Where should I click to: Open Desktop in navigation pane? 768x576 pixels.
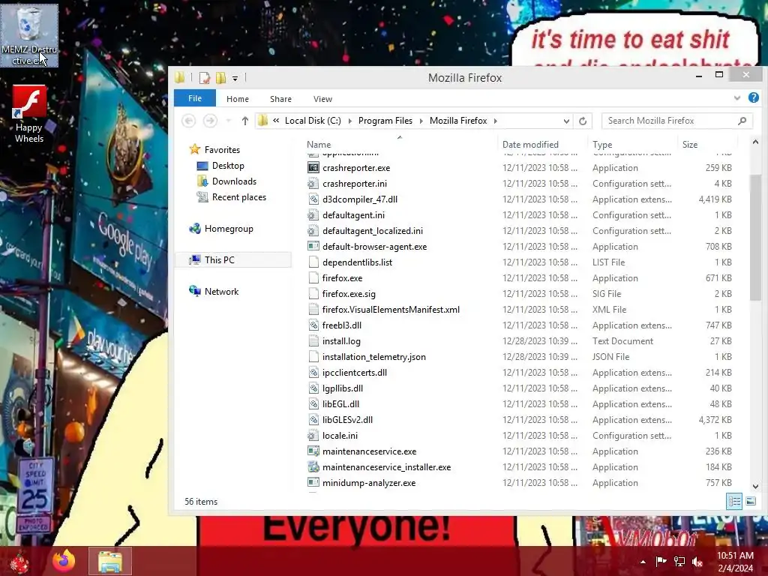[x=228, y=166]
